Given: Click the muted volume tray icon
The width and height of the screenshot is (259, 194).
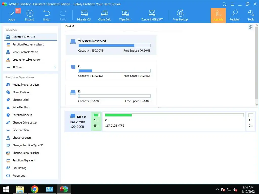Looking at the screenshot, I should point(235,189).
